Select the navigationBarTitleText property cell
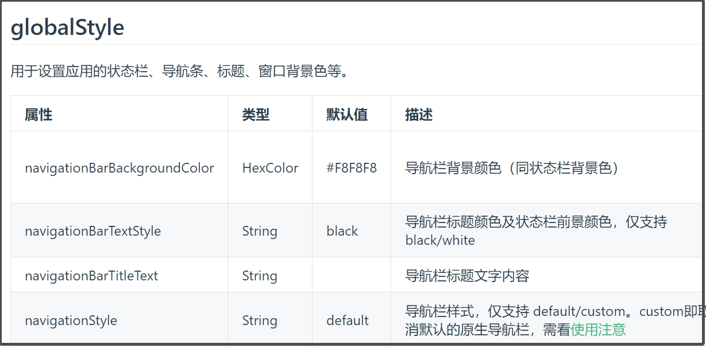Viewport: 706px width, 348px height. point(91,276)
